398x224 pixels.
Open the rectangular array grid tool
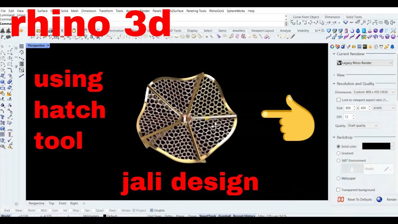pos(21,46)
